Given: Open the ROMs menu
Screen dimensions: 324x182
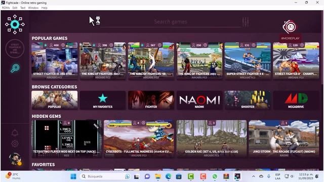Looking at the screenshot, I should point(6,8).
